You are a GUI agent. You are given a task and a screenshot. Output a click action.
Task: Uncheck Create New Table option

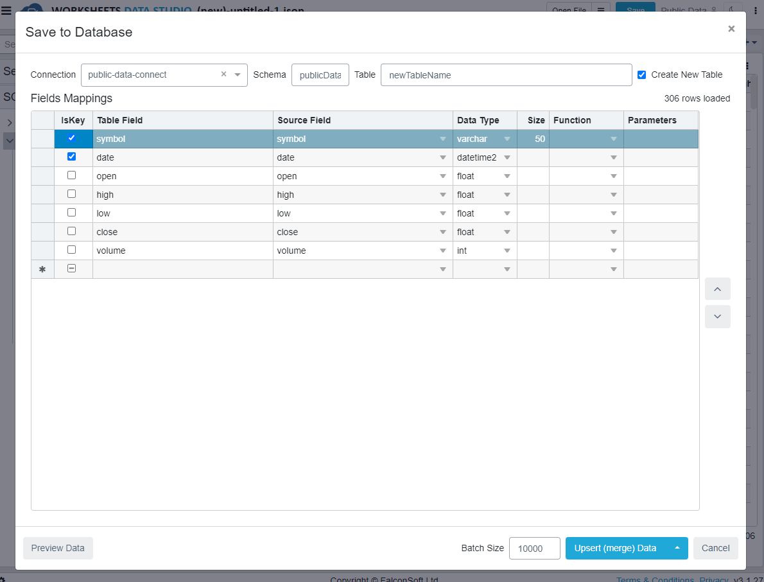642,75
